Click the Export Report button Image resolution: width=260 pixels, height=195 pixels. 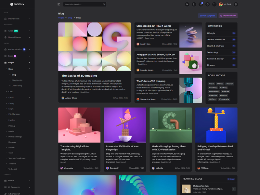pyautogui.click(x=228, y=16)
